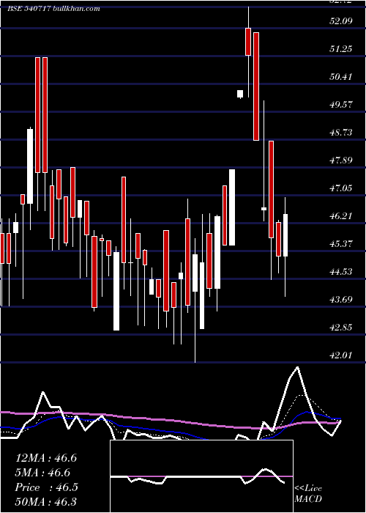Viewport: 366px width, 513px height.
Task: Select the 46.21 price axis label
Action: click(x=341, y=216)
